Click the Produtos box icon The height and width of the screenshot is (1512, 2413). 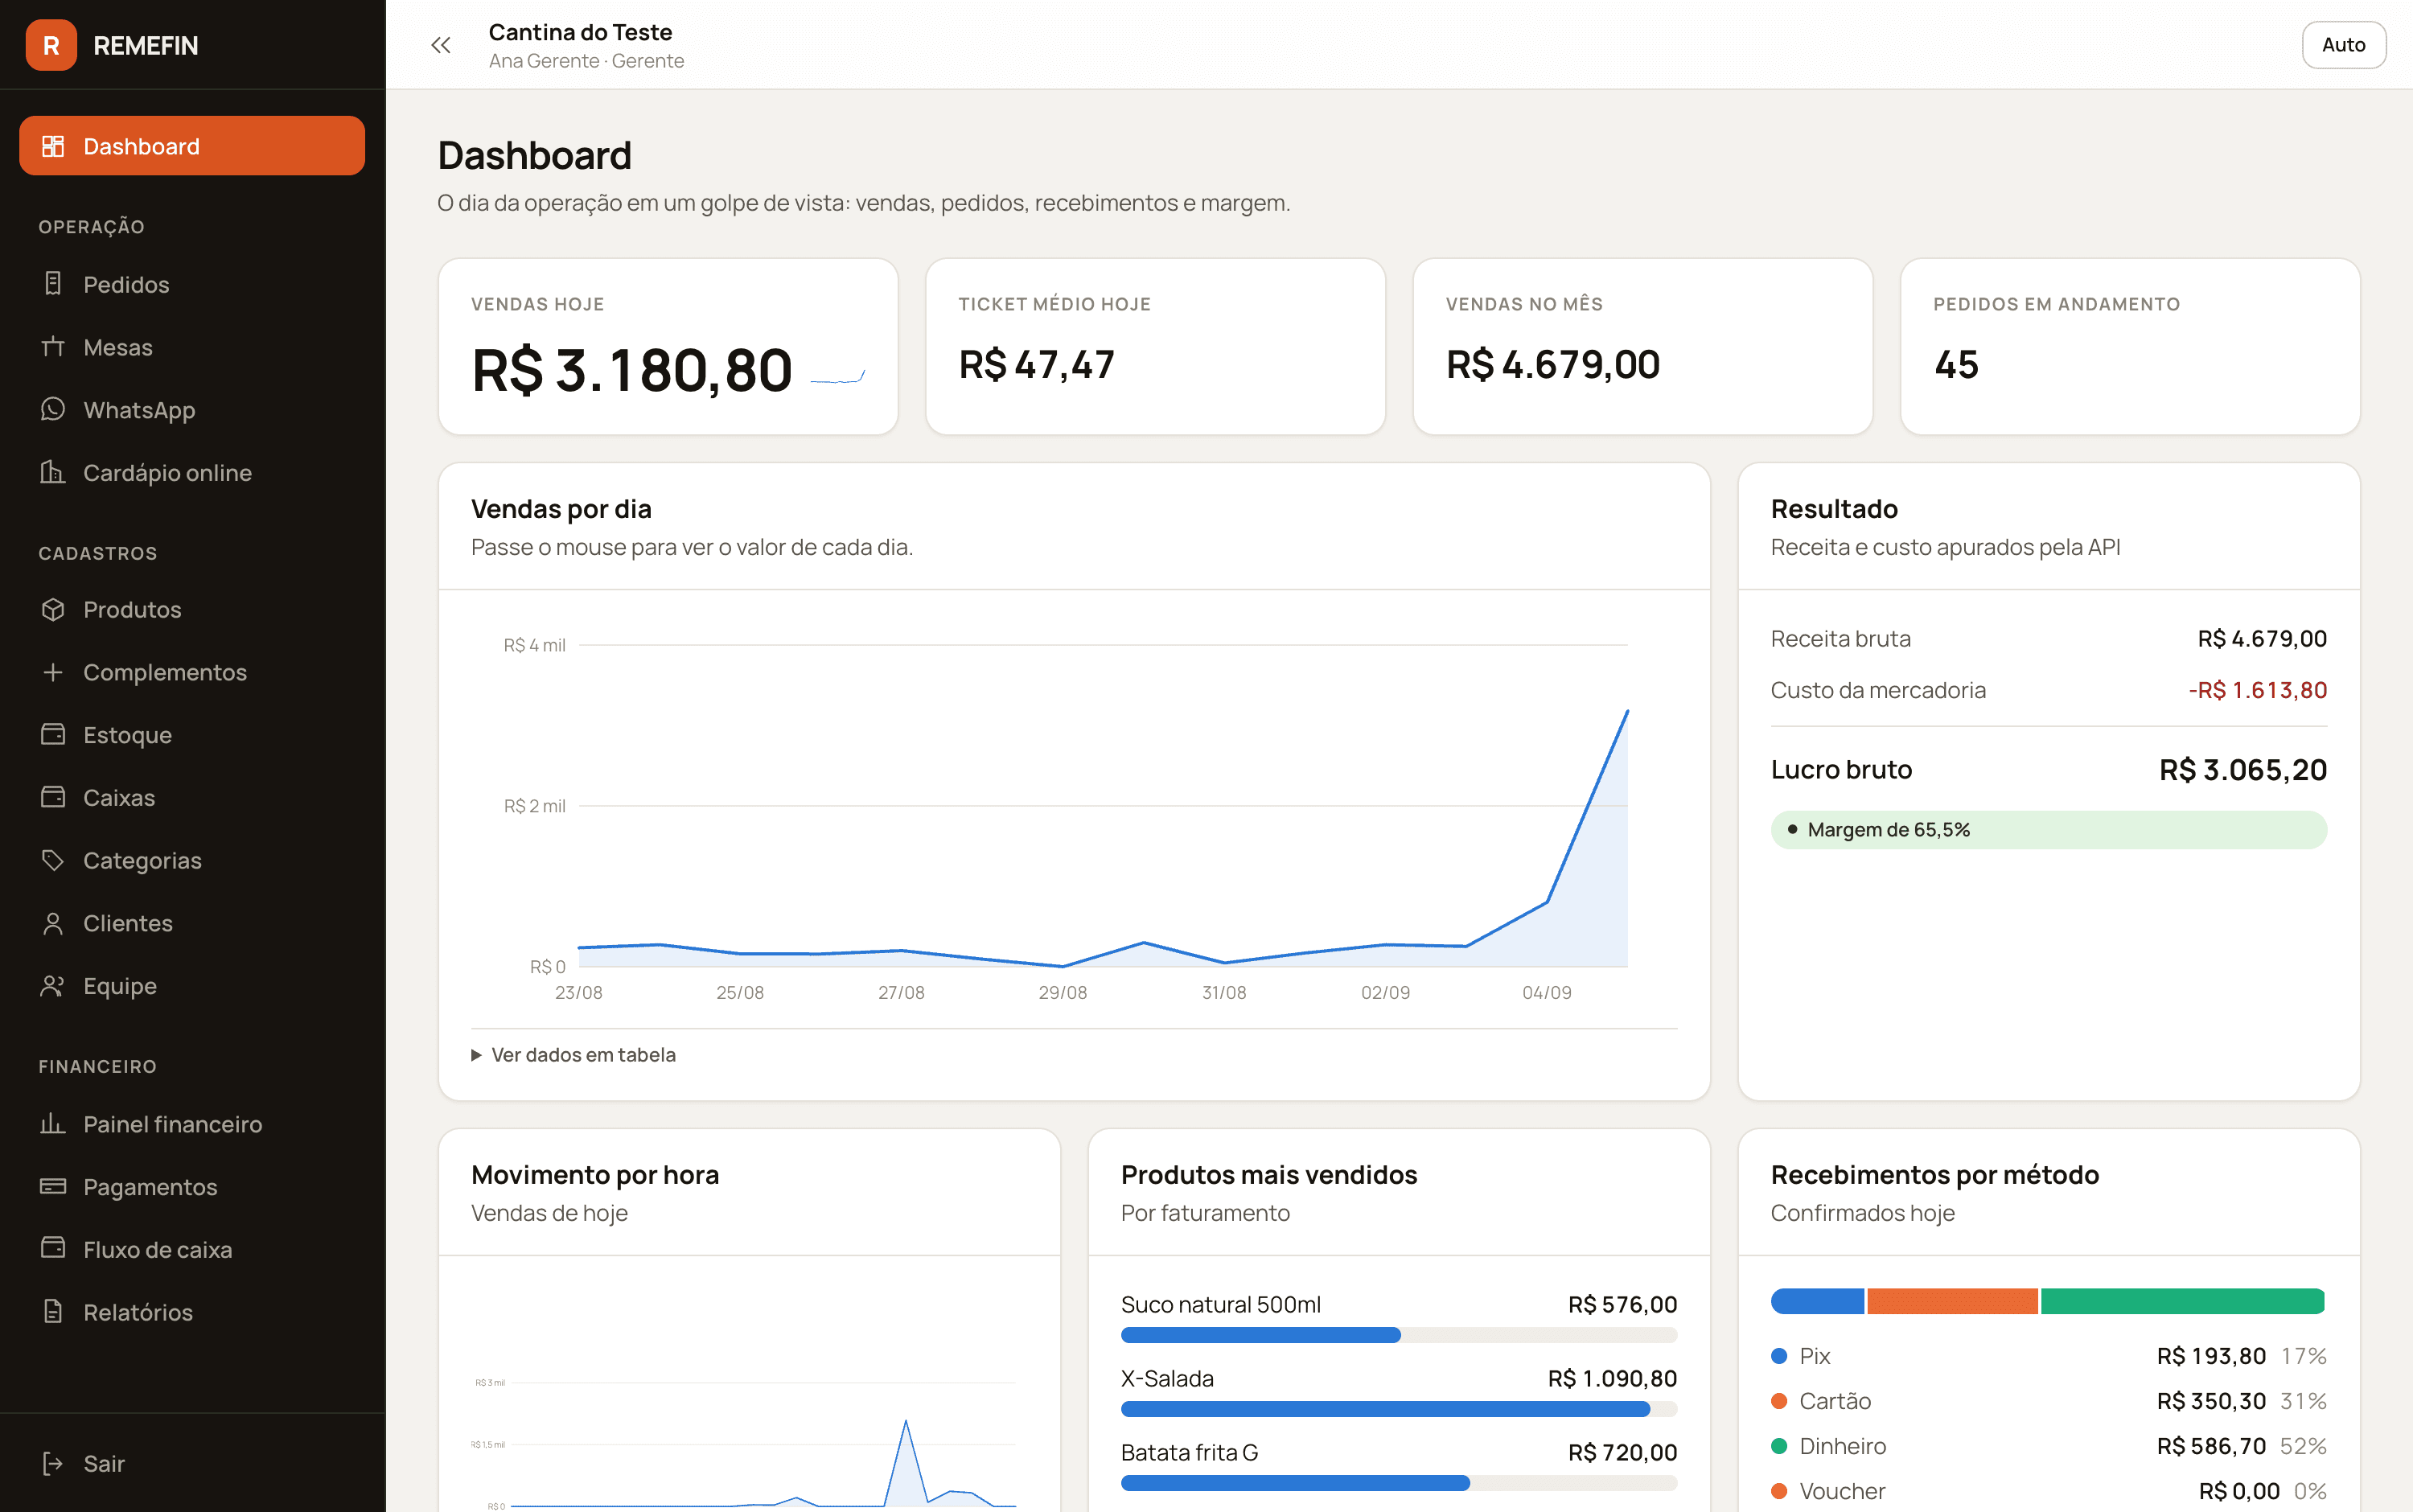[53, 609]
